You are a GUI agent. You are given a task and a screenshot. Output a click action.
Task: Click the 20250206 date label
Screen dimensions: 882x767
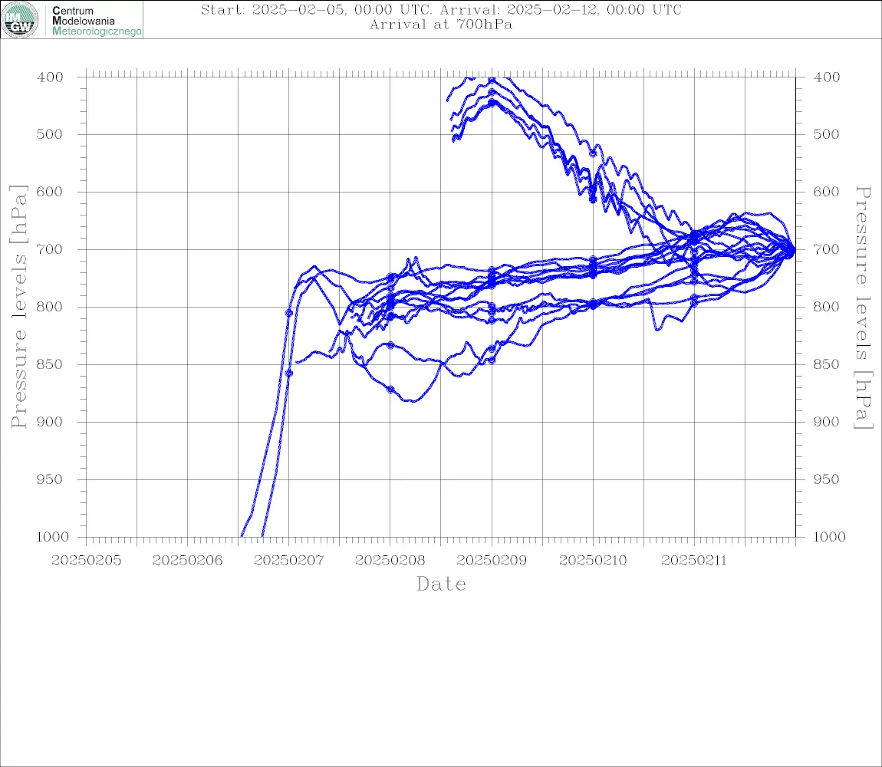(187, 561)
